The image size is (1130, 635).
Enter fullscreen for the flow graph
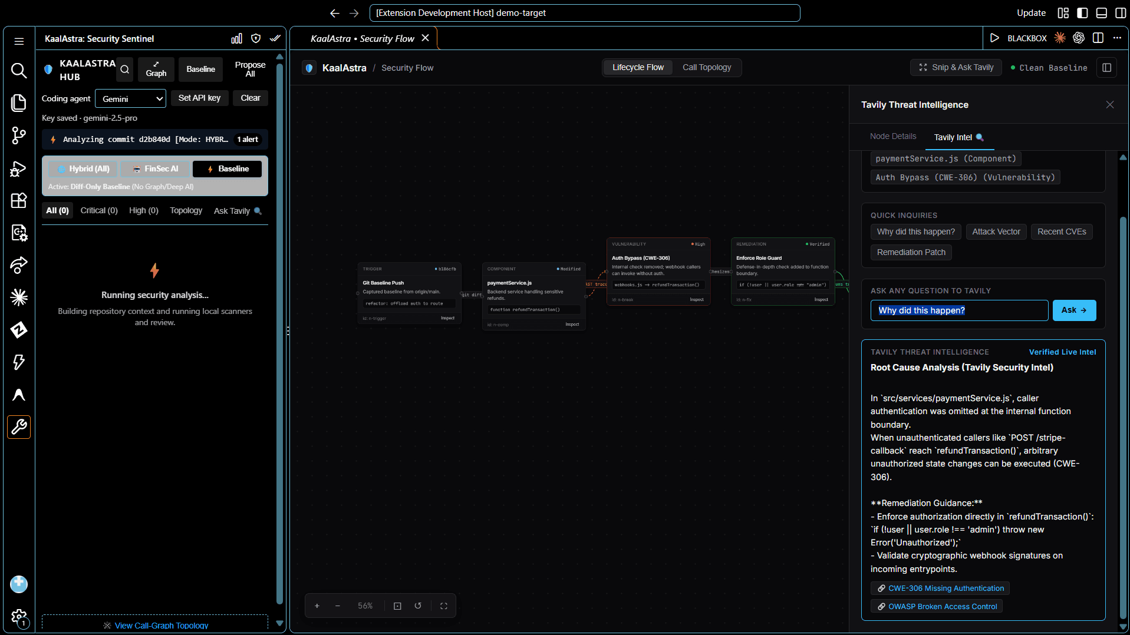click(x=444, y=606)
